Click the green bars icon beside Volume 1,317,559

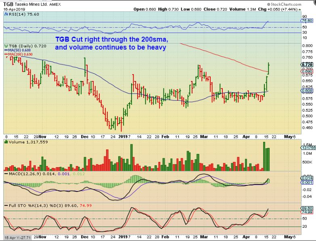coord(6,142)
